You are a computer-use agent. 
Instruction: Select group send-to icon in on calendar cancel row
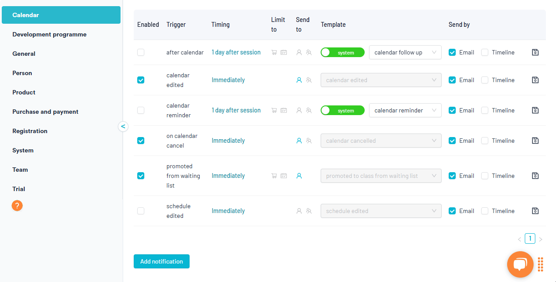pyautogui.click(x=309, y=141)
